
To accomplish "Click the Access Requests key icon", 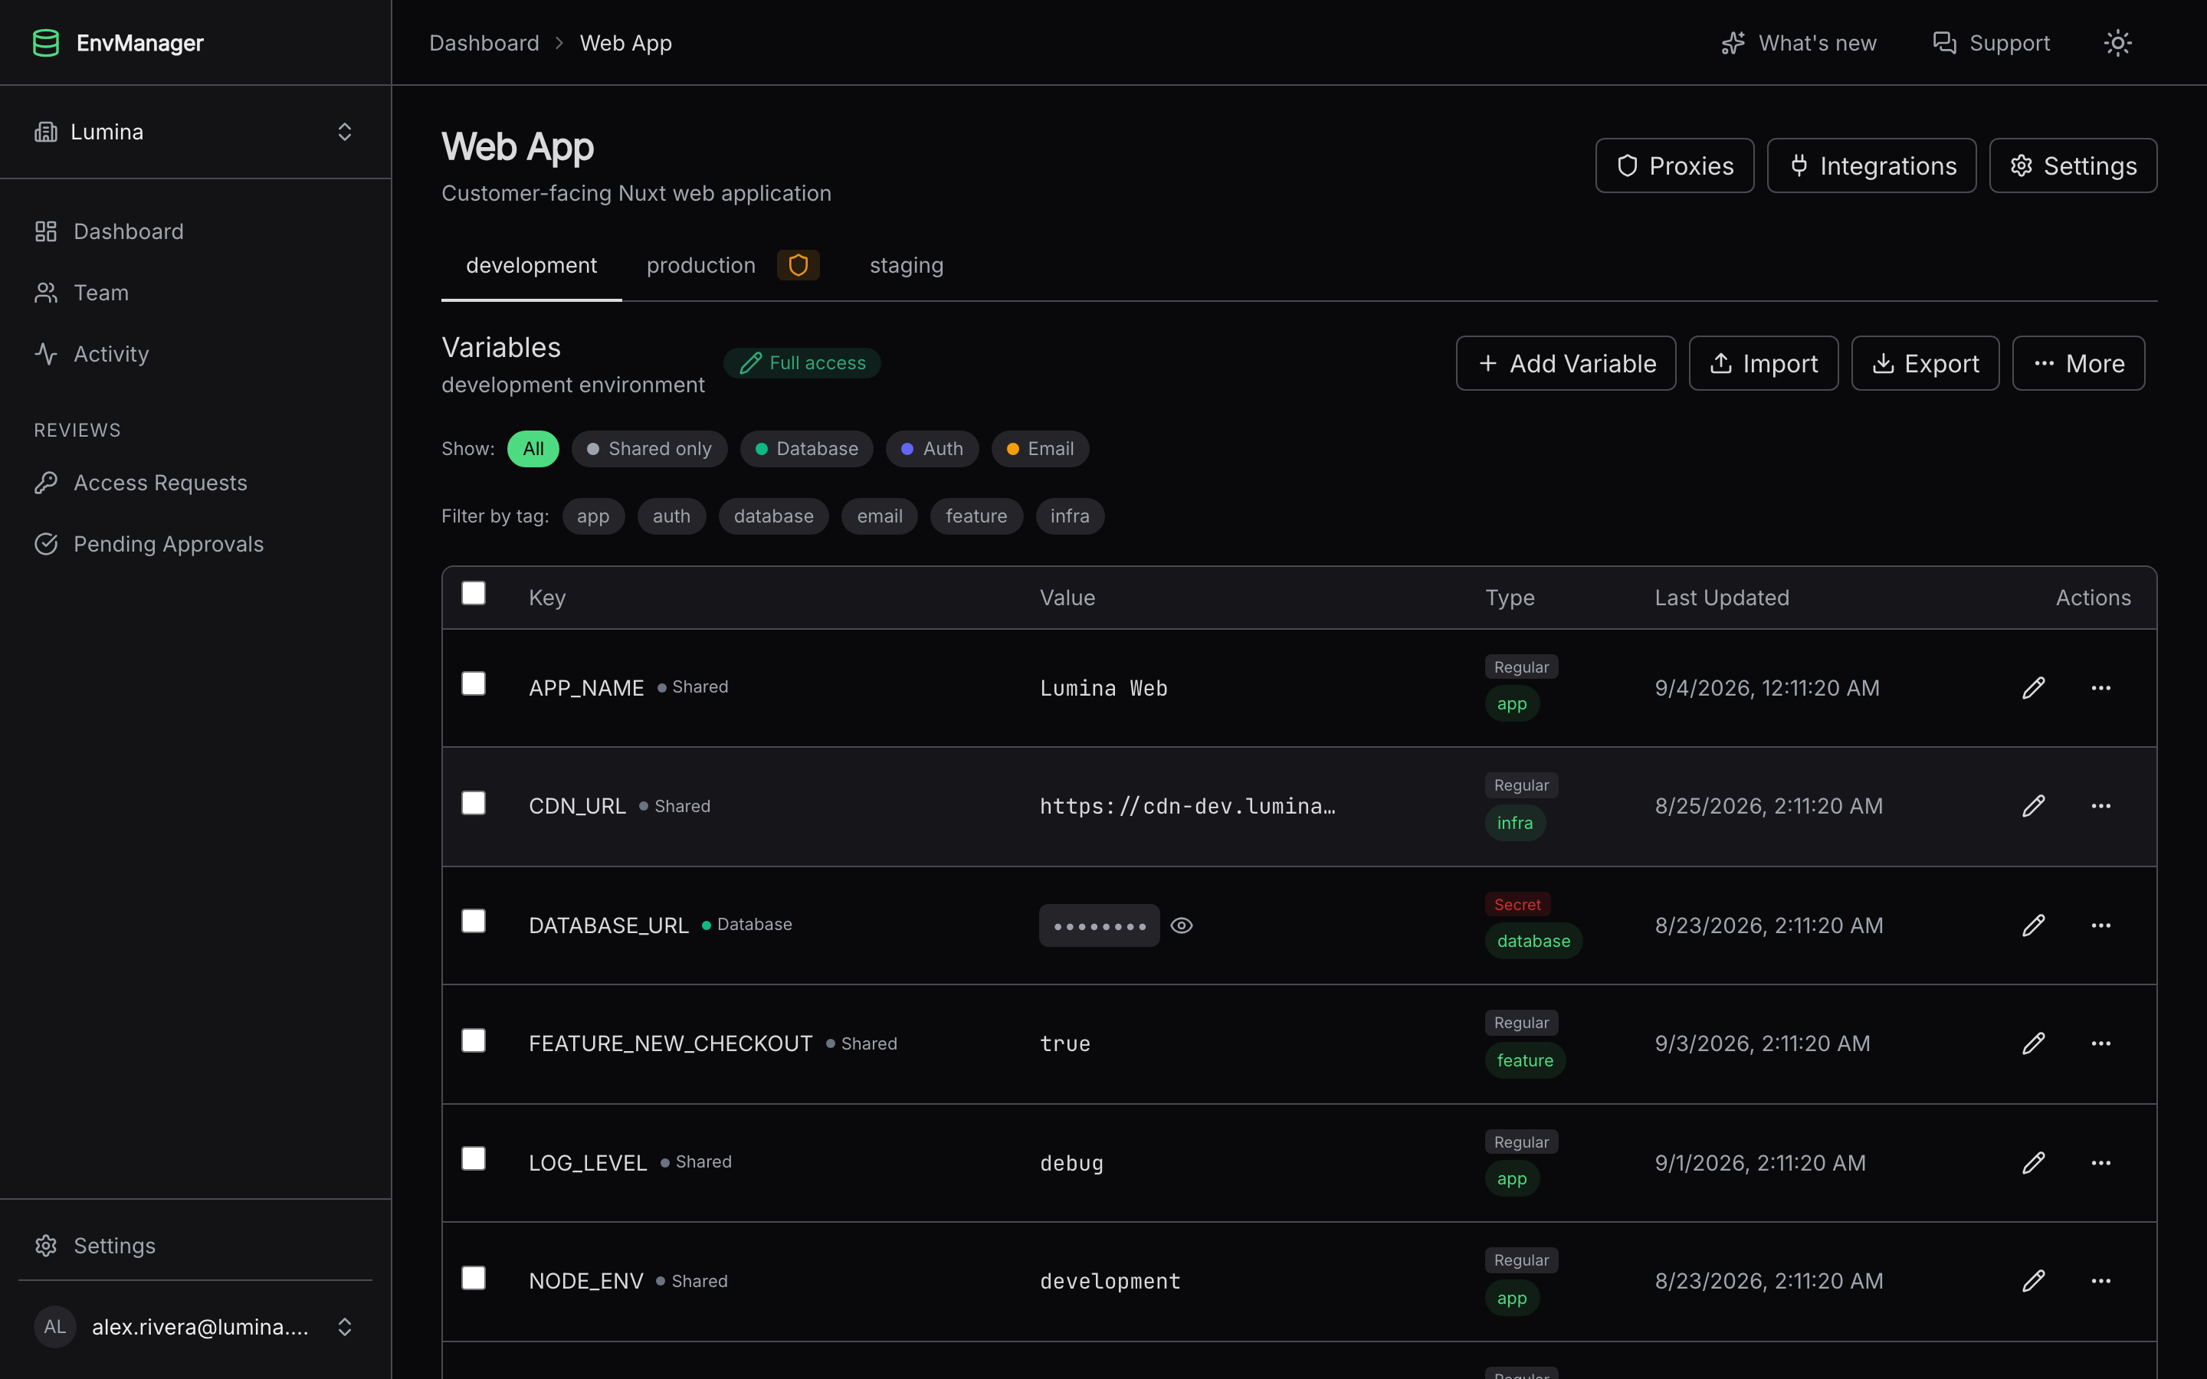I will tap(46, 483).
